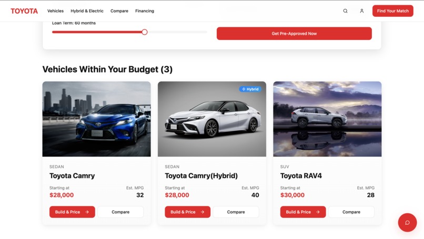Open the search icon in header
This screenshot has width=424, height=239.
[345, 11]
